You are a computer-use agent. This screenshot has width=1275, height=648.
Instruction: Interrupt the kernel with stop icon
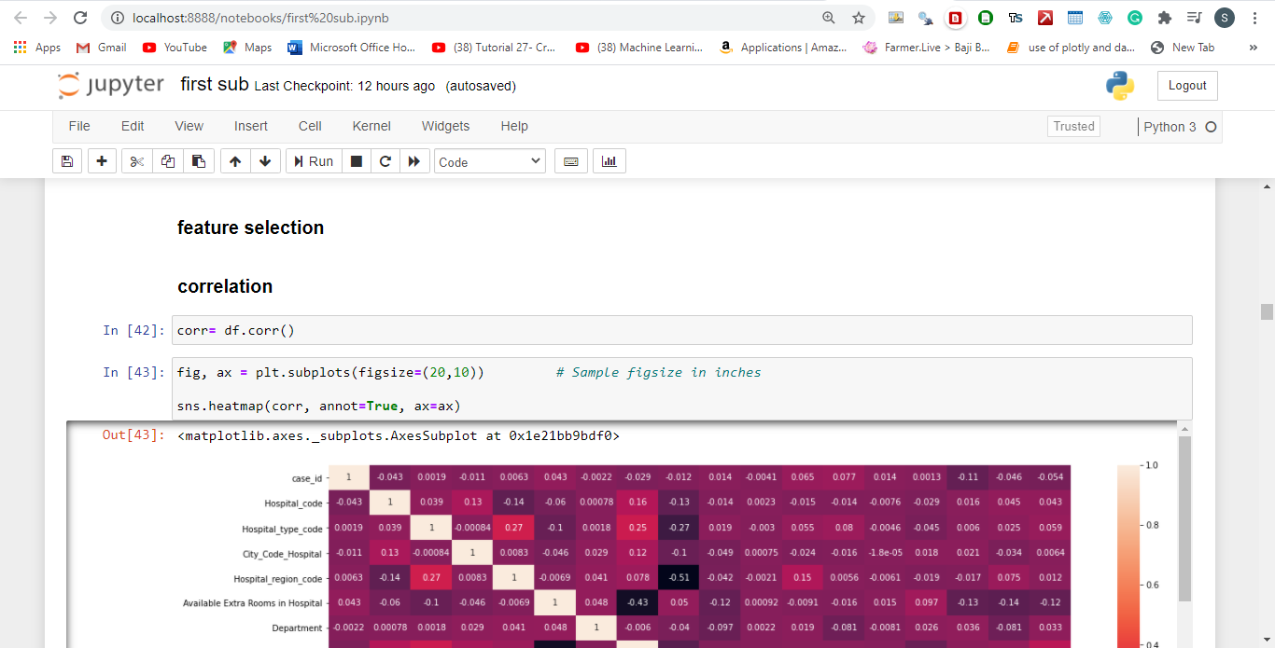(356, 161)
